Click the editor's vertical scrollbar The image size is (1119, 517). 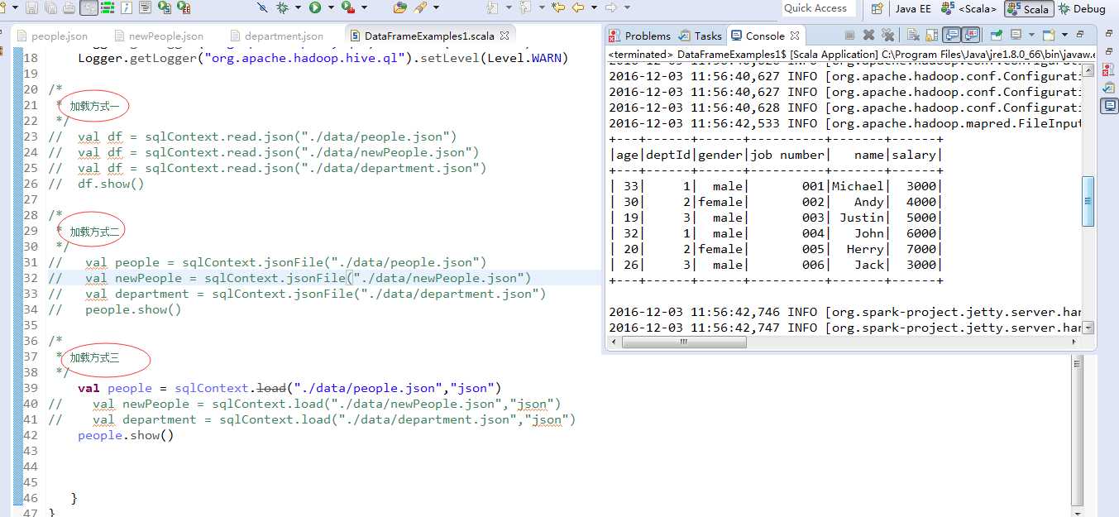point(1077,430)
